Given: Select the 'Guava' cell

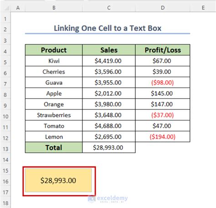Looking at the screenshot, I should click(54, 83).
